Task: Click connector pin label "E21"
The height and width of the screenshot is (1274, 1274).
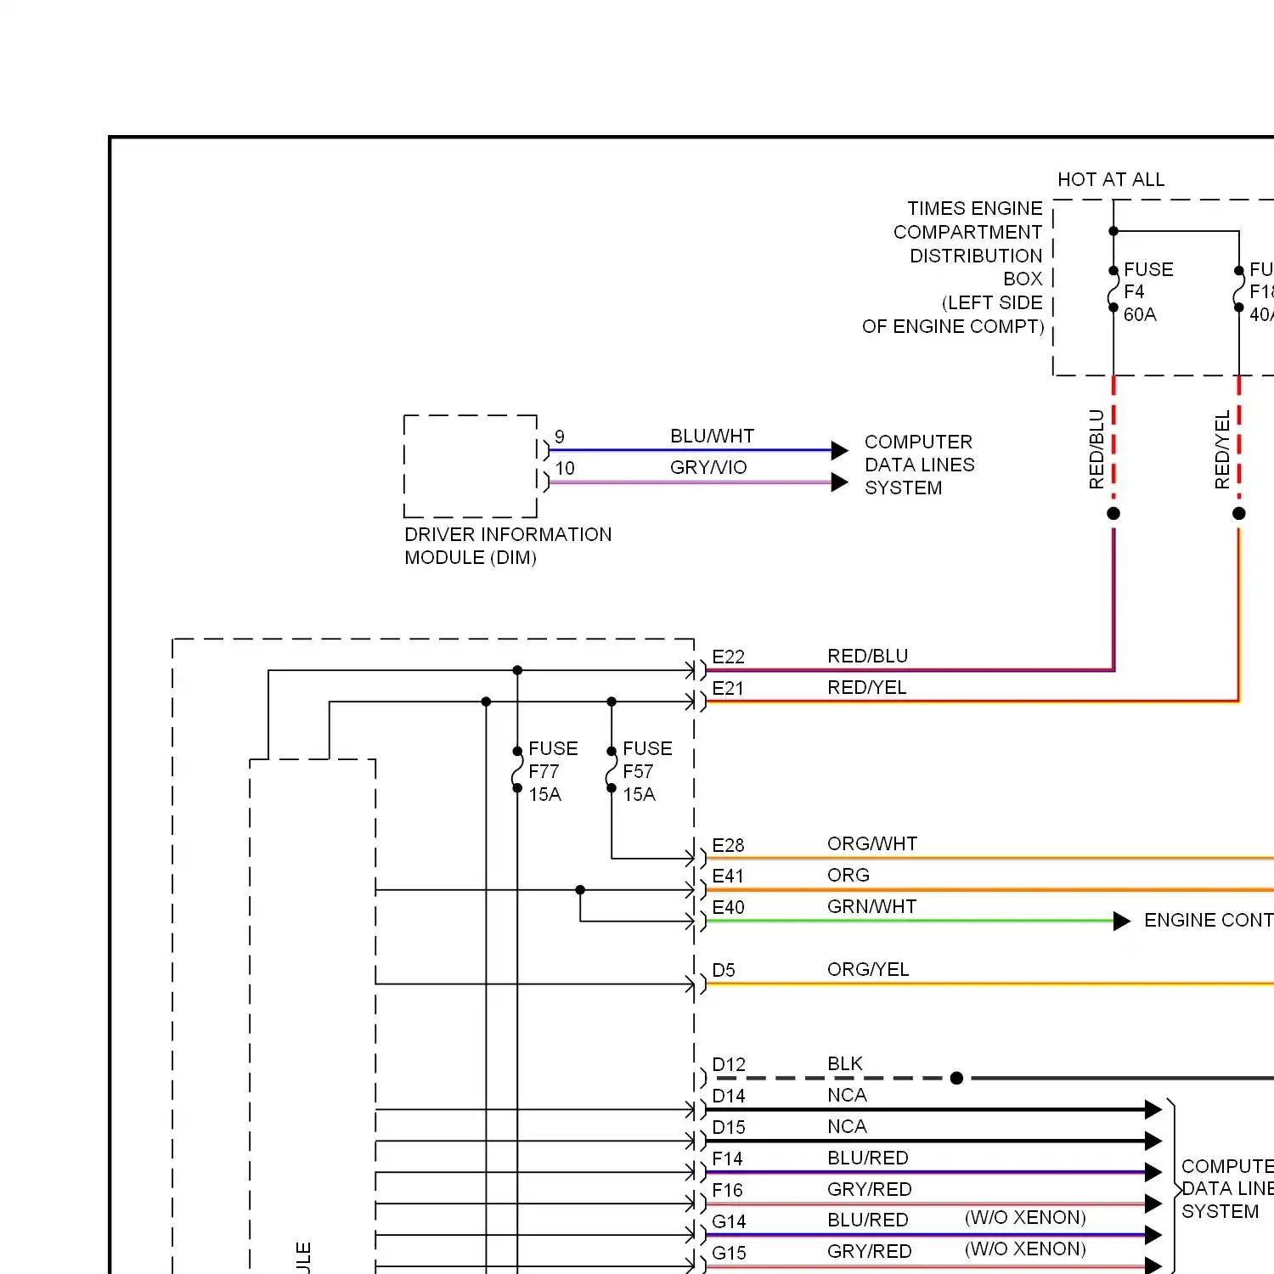Action: pos(727,688)
